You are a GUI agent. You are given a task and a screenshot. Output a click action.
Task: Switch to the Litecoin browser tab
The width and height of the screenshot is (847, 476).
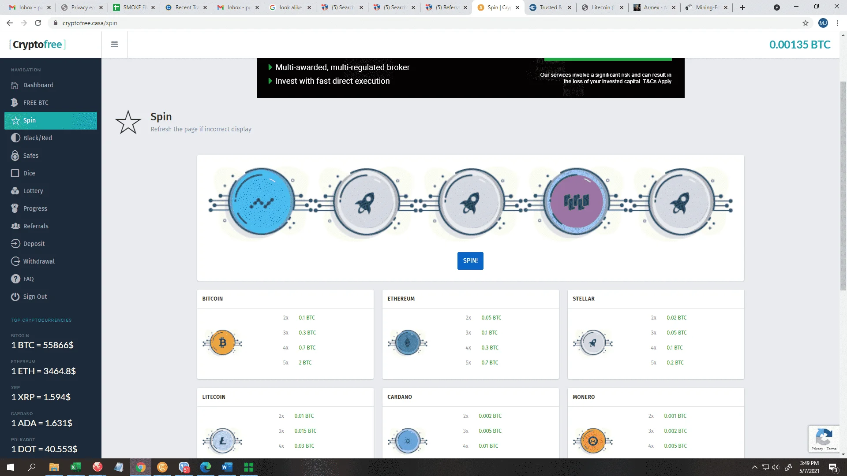pyautogui.click(x=603, y=7)
